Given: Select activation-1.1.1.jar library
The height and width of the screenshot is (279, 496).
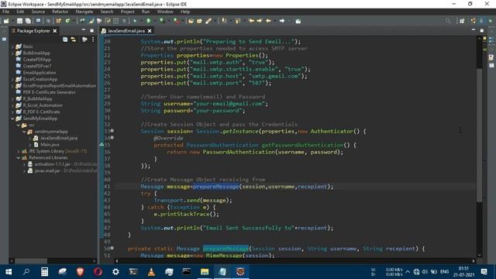Looking at the screenshot, I should [53, 164].
